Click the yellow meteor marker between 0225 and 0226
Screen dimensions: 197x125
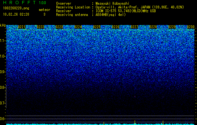click(104, 123)
